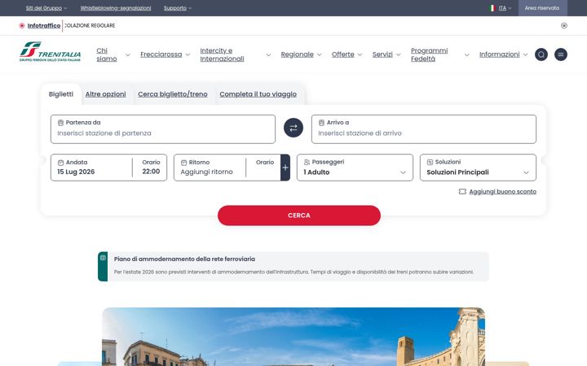The width and height of the screenshot is (587, 366).
Task: Click the Aggiungi ritorno date field
Action: 206,172
